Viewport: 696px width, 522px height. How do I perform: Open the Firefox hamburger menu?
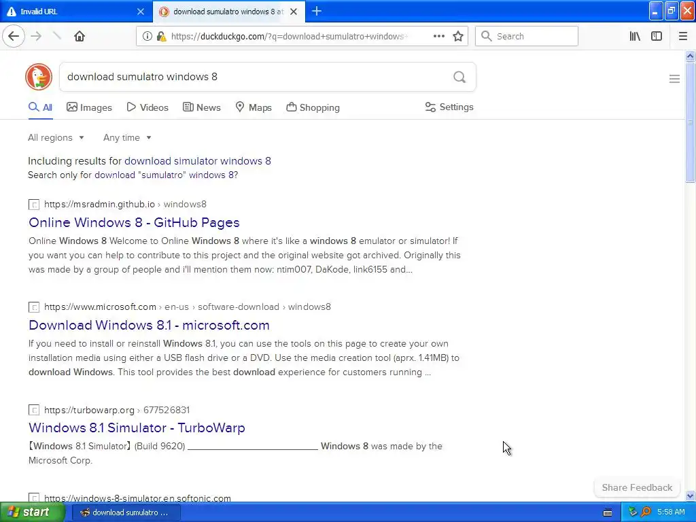pos(682,37)
